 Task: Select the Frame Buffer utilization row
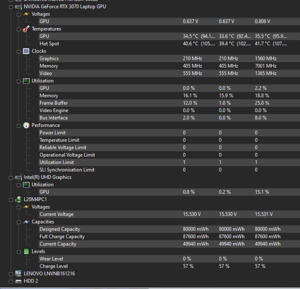click(x=169, y=103)
